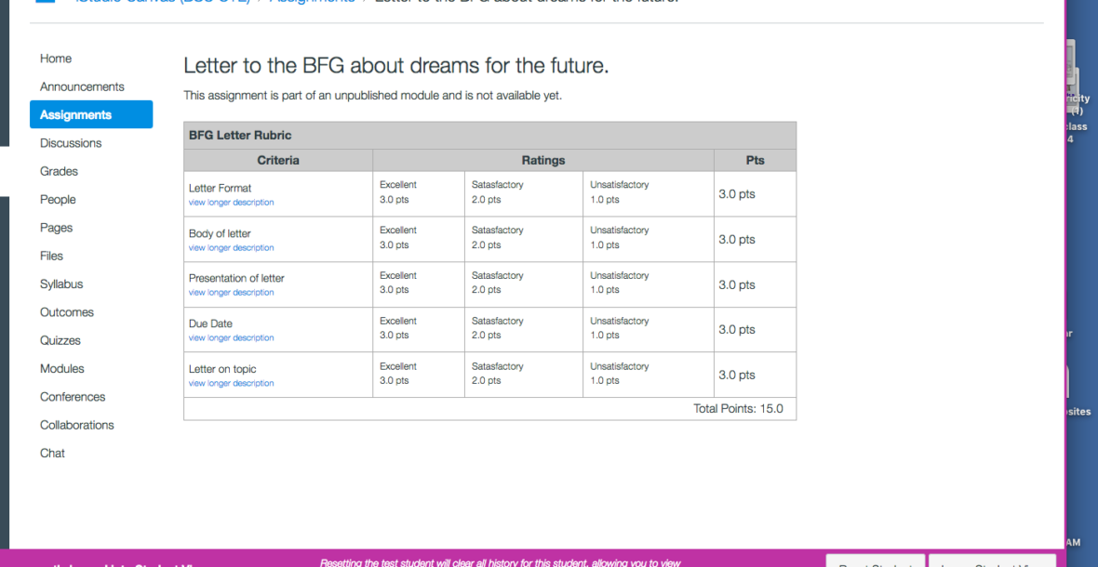The height and width of the screenshot is (567, 1098).
Task: Open the Files section
Action: point(51,256)
